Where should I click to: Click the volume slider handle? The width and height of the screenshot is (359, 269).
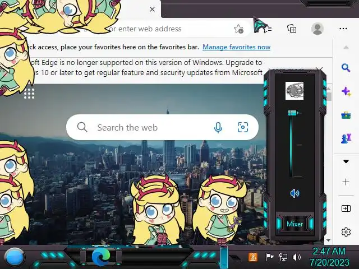pos(293,113)
